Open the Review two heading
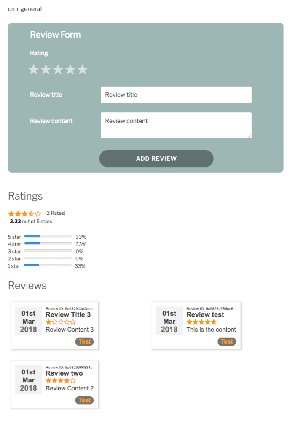 pos(64,373)
